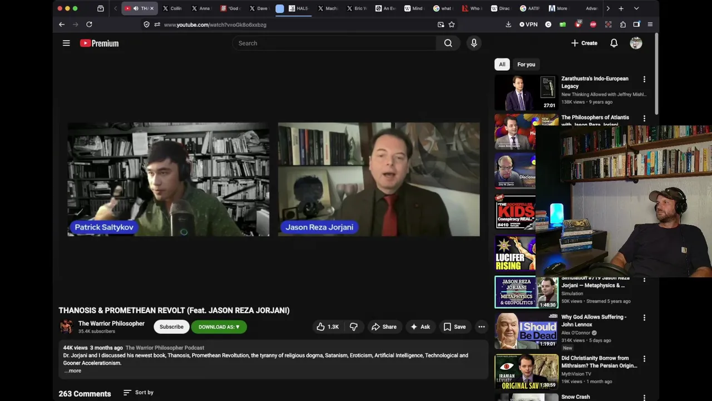Open The Warrior Philosopher Podcast link
712x401 pixels.
click(x=165, y=348)
